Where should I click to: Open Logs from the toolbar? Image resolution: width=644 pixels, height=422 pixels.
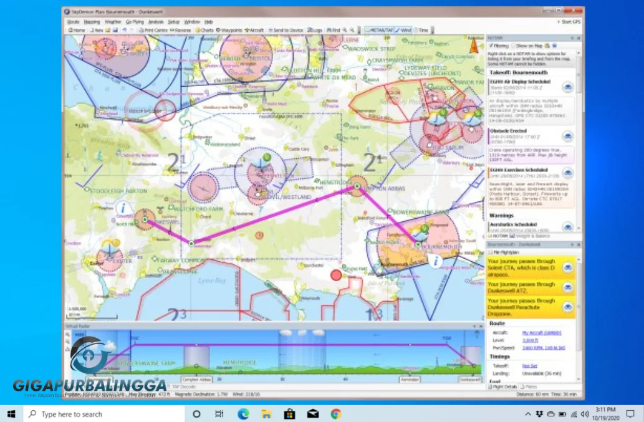315,30
